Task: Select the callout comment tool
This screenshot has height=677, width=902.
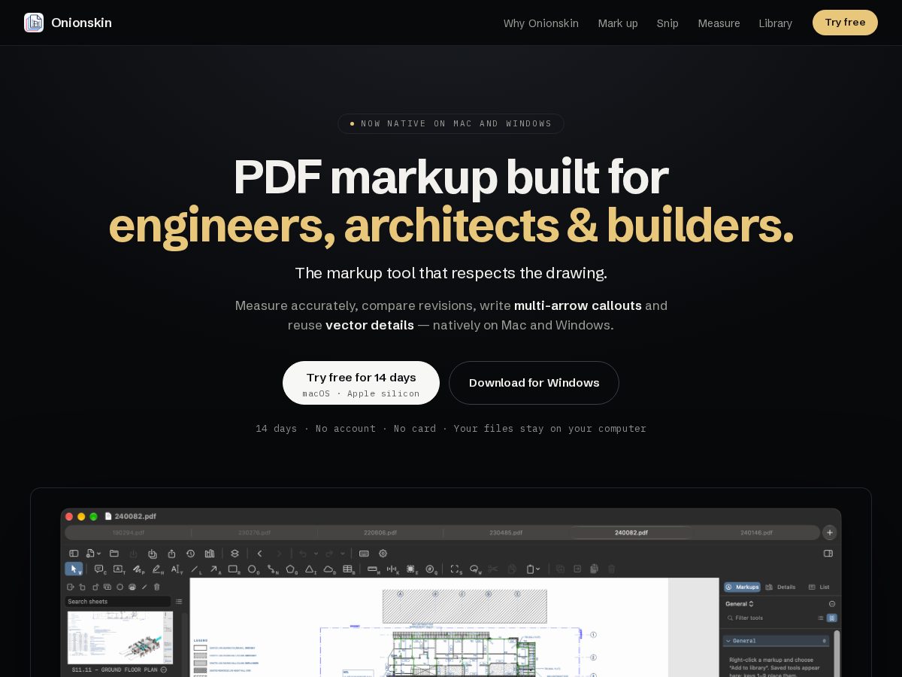Action: (x=99, y=569)
